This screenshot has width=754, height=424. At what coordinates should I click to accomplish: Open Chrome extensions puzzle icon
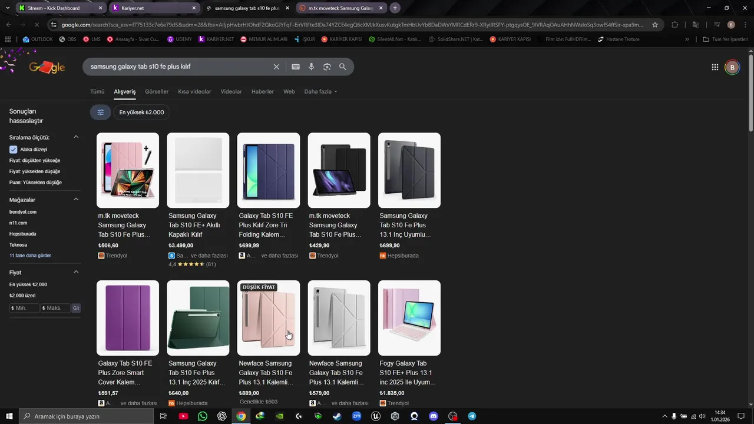pos(675,25)
